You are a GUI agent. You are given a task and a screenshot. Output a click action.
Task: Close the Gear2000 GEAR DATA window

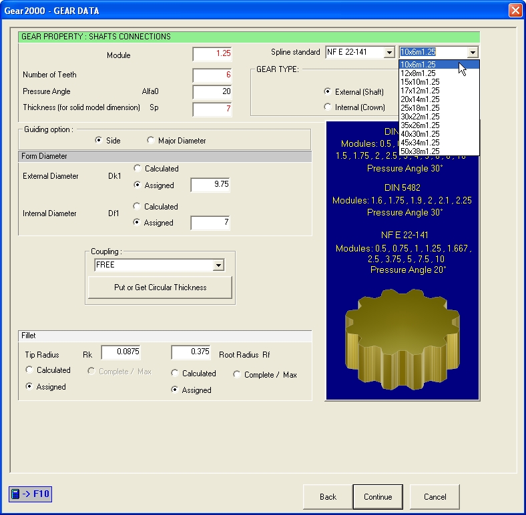pyautogui.click(x=515, y=11)
